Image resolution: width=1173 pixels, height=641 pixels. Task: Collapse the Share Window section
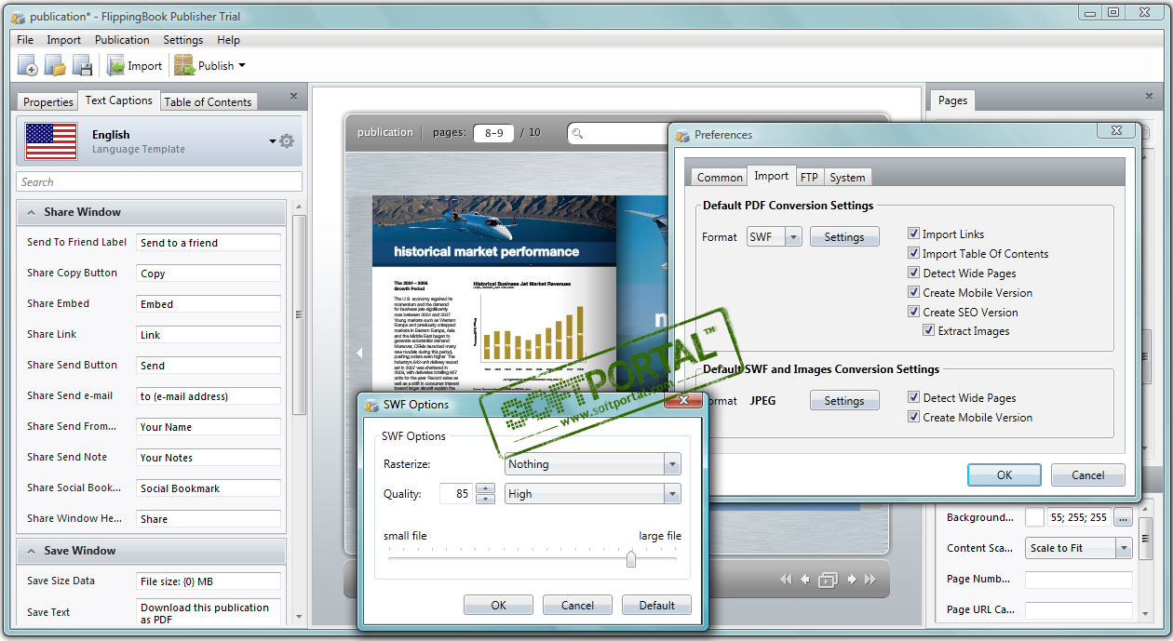pyautogui.click(x=31, y=212)
